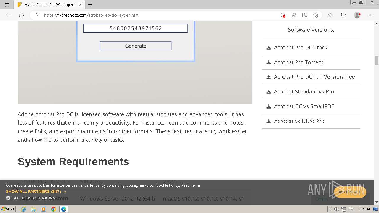Open Acrobat Pro DC Crack link
This screenshot has width=379, height=213.
tap(301, 47)
